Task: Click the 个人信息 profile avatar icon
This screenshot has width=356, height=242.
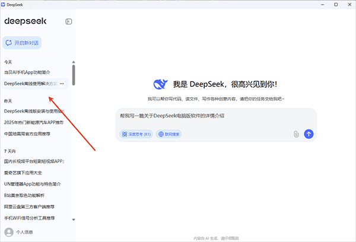Action: pos(8,232)
